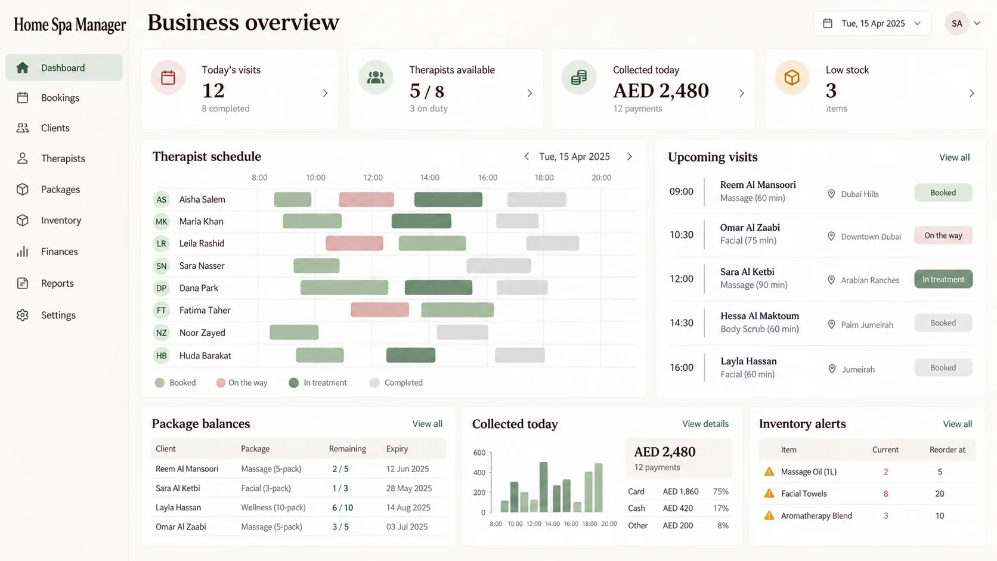Click the Inventory cube icon in sidebar

click(x=23, y=221)
